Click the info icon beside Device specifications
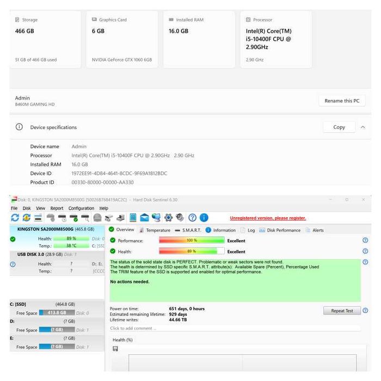The width and height of the screenshot is (381, 381). coord(19,127)
